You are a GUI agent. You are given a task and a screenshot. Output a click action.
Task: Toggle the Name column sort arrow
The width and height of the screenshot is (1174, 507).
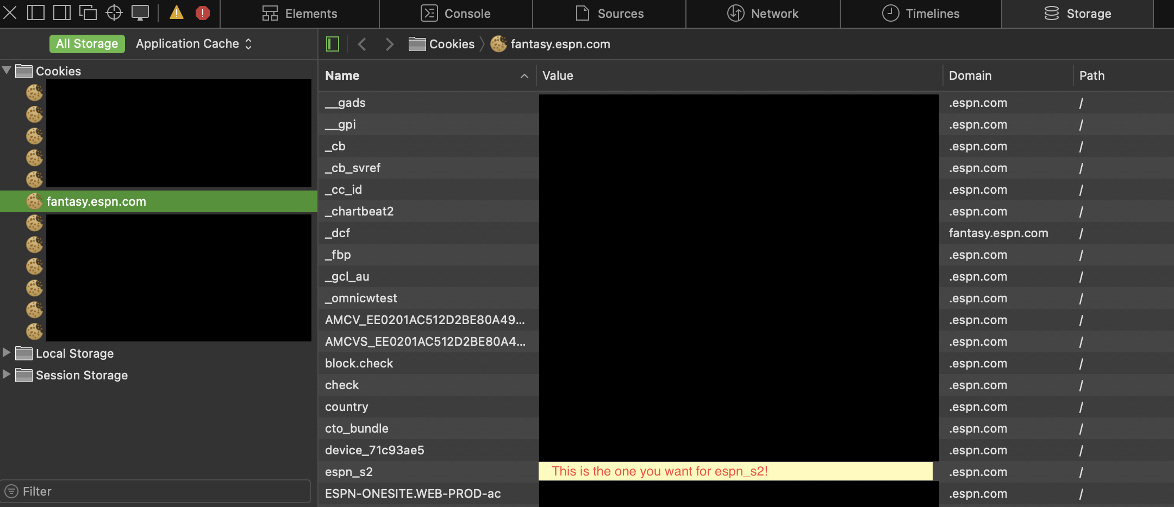(524, 76)
